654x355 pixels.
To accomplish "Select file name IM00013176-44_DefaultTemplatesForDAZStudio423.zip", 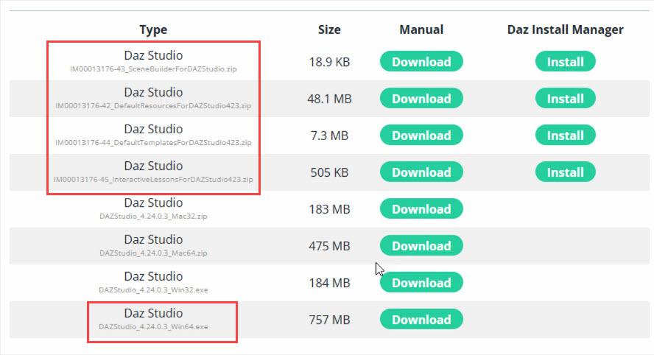I will [x=153, y=143].
